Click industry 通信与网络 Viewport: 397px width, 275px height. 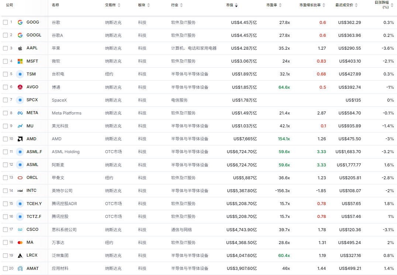click(x=181, y=230)
